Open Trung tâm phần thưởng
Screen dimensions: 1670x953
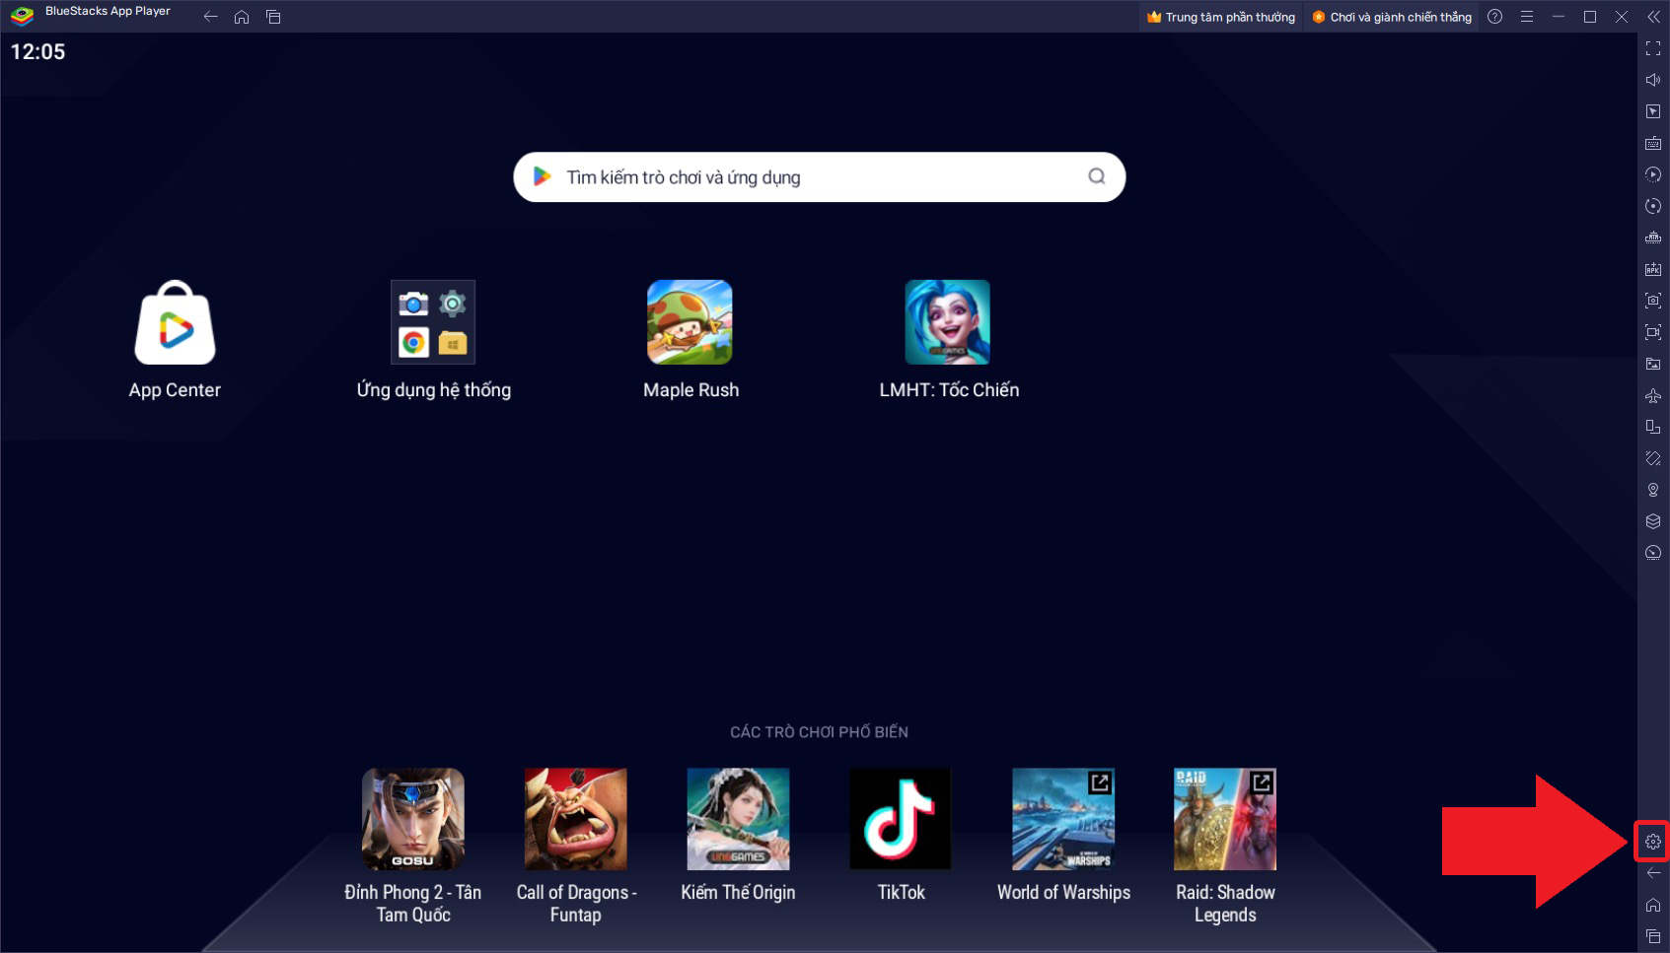(1221, 17)
